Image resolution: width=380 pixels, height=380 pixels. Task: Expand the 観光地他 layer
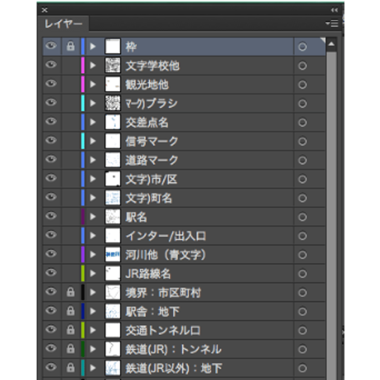click(x=93, y=84)
